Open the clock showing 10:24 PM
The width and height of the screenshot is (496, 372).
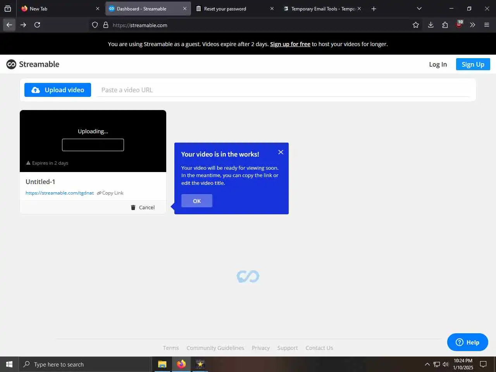463,364
